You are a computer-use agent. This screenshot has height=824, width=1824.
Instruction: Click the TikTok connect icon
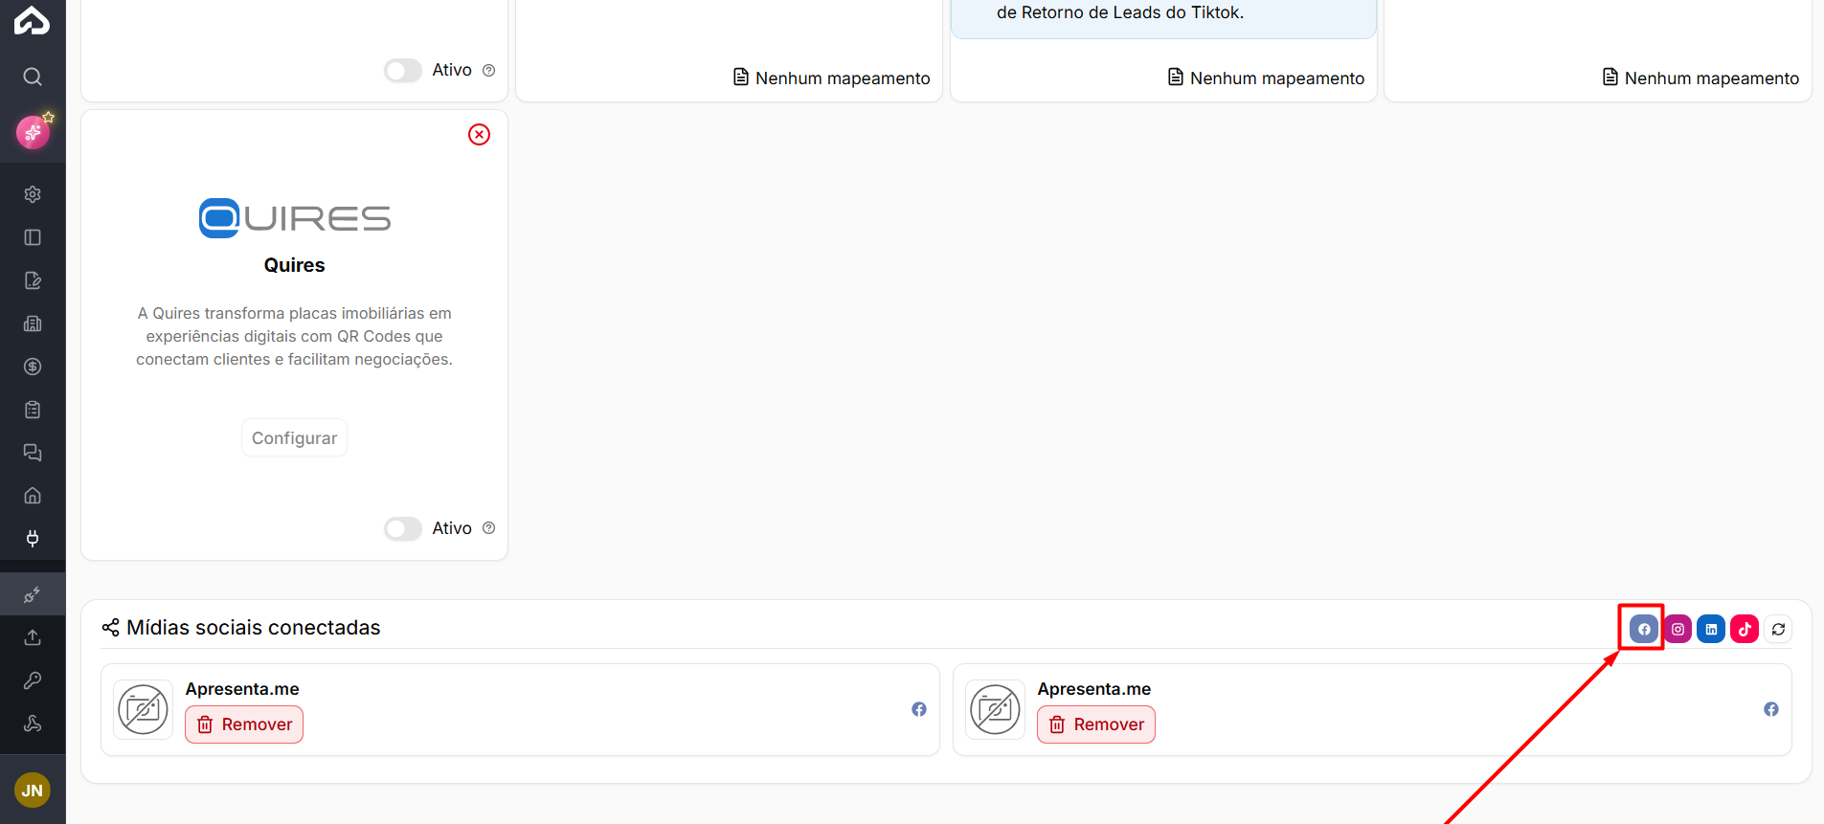pyautogui.click(x=1745, y=629)
